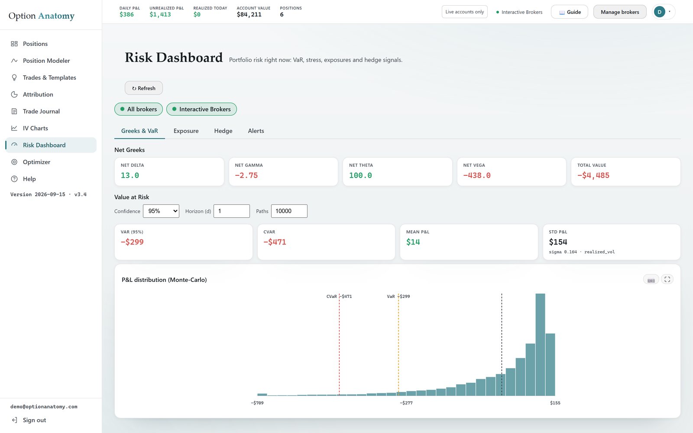Click the Paths input field

289,211
